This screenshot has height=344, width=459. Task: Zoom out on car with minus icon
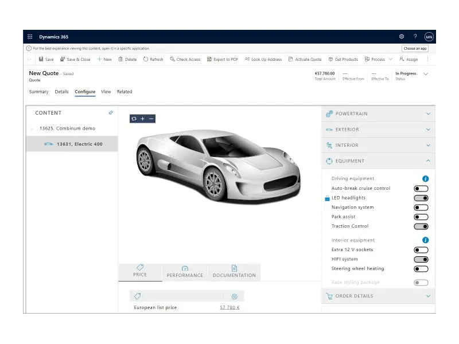151,119
